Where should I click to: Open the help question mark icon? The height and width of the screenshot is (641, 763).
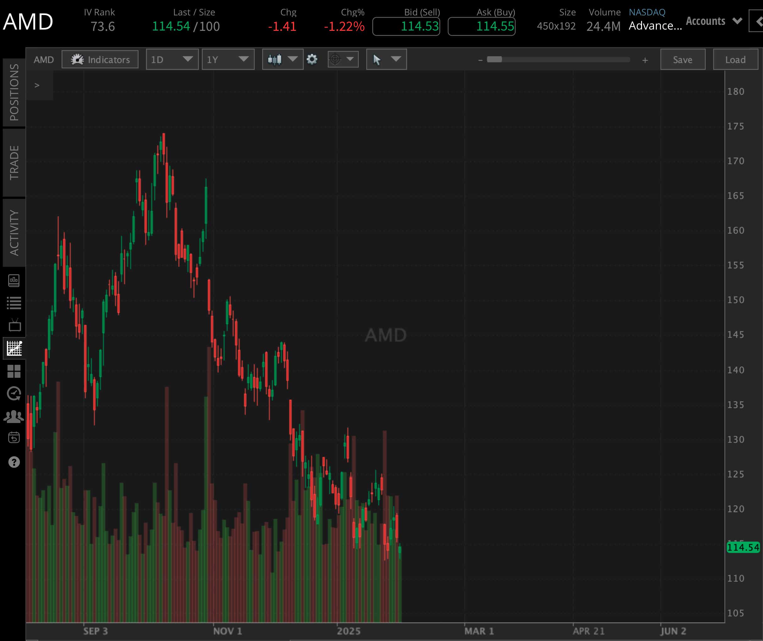click(x=14, y=462)
